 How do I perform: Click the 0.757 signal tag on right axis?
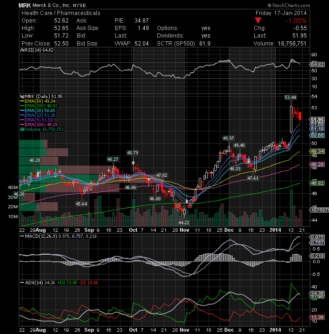click(x=317, y=243)
